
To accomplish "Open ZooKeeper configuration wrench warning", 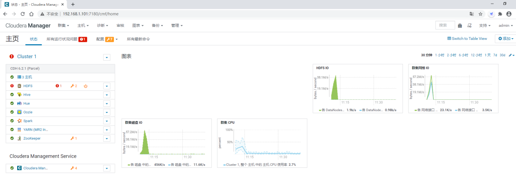I will [x=74, y=138].
